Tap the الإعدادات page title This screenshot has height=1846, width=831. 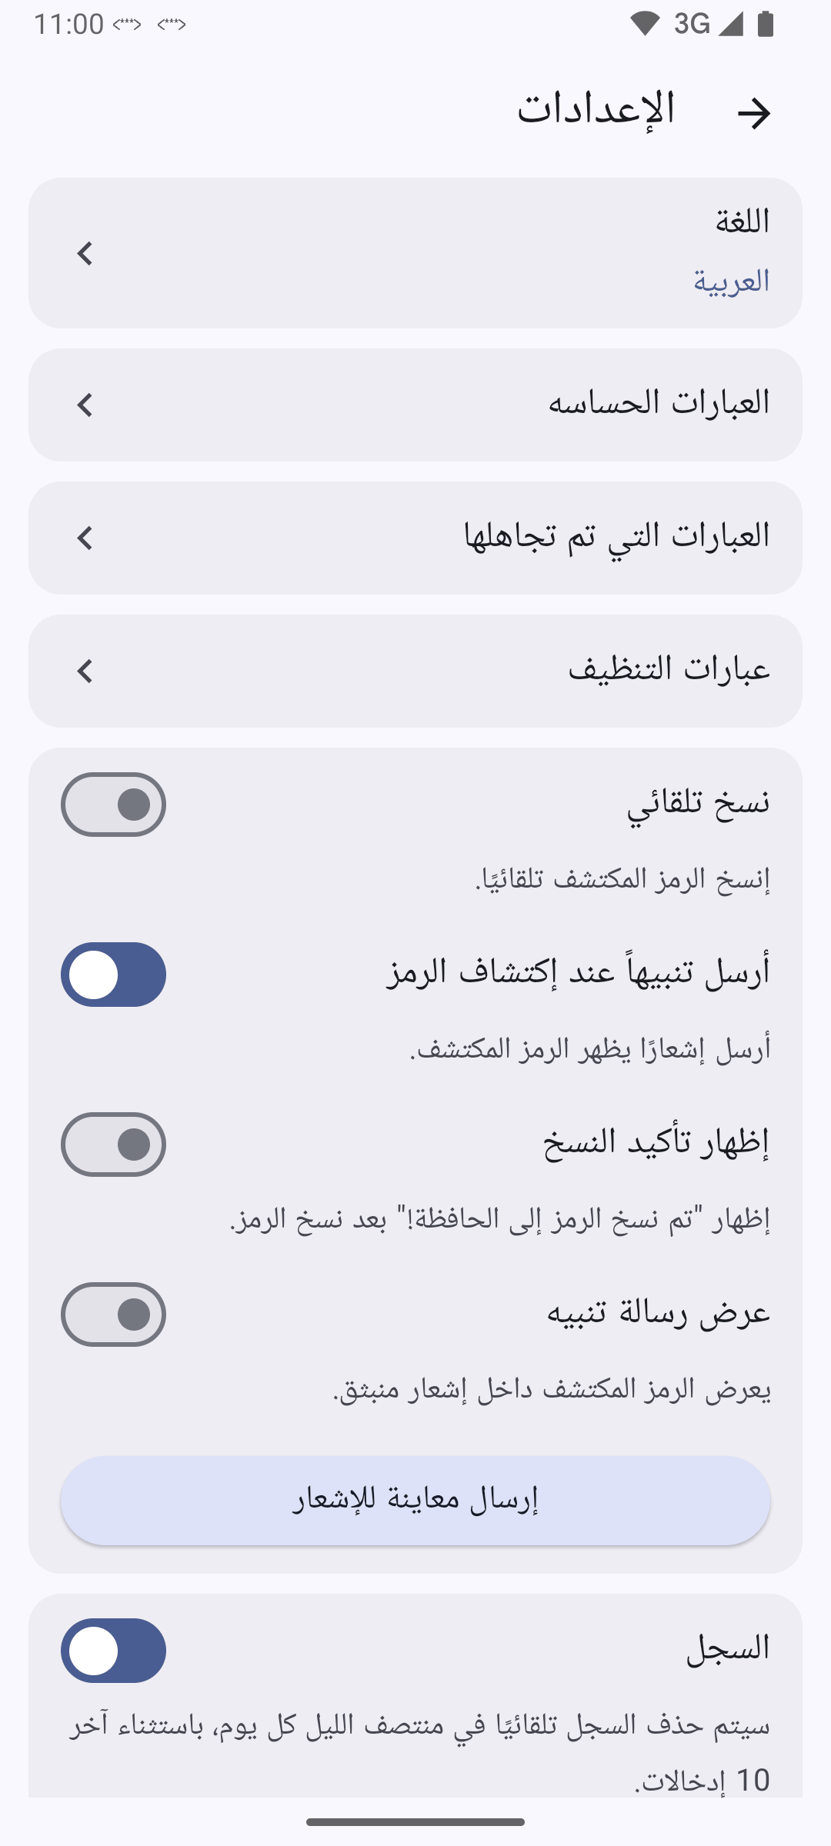point(596,109)
